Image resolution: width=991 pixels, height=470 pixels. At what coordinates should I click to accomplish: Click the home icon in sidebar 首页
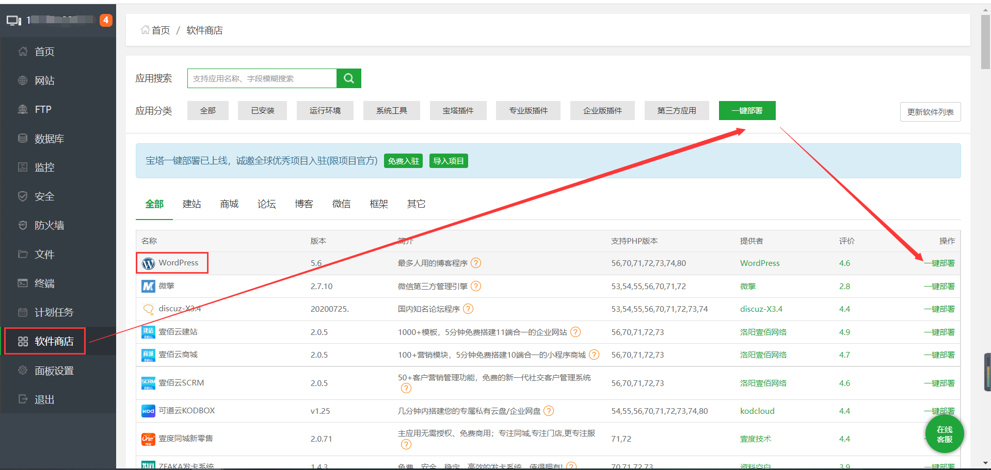(23, 52)
